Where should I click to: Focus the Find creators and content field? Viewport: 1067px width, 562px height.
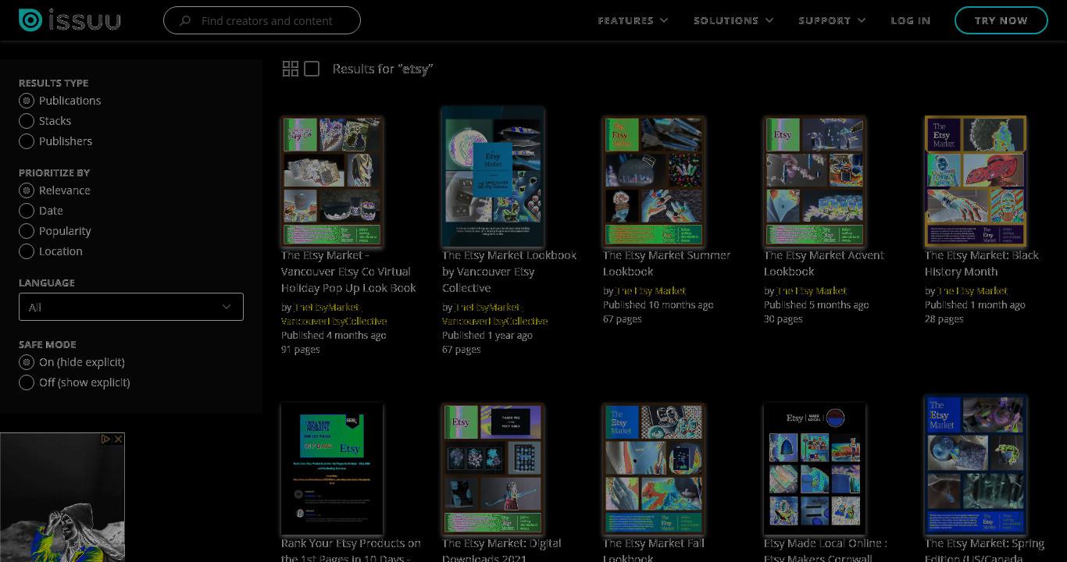point(262,20)
